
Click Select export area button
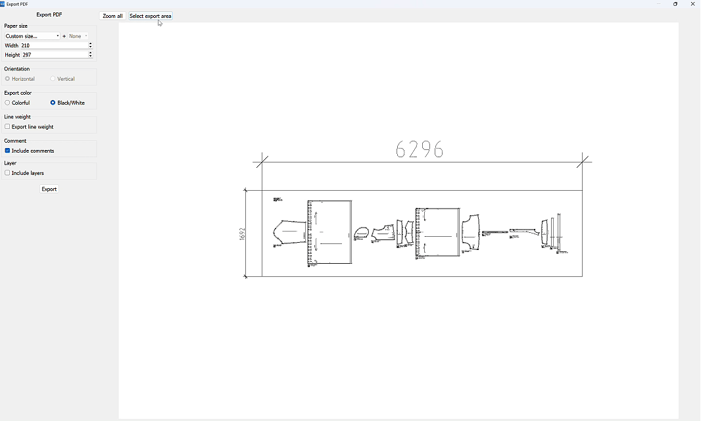(150, 16)
